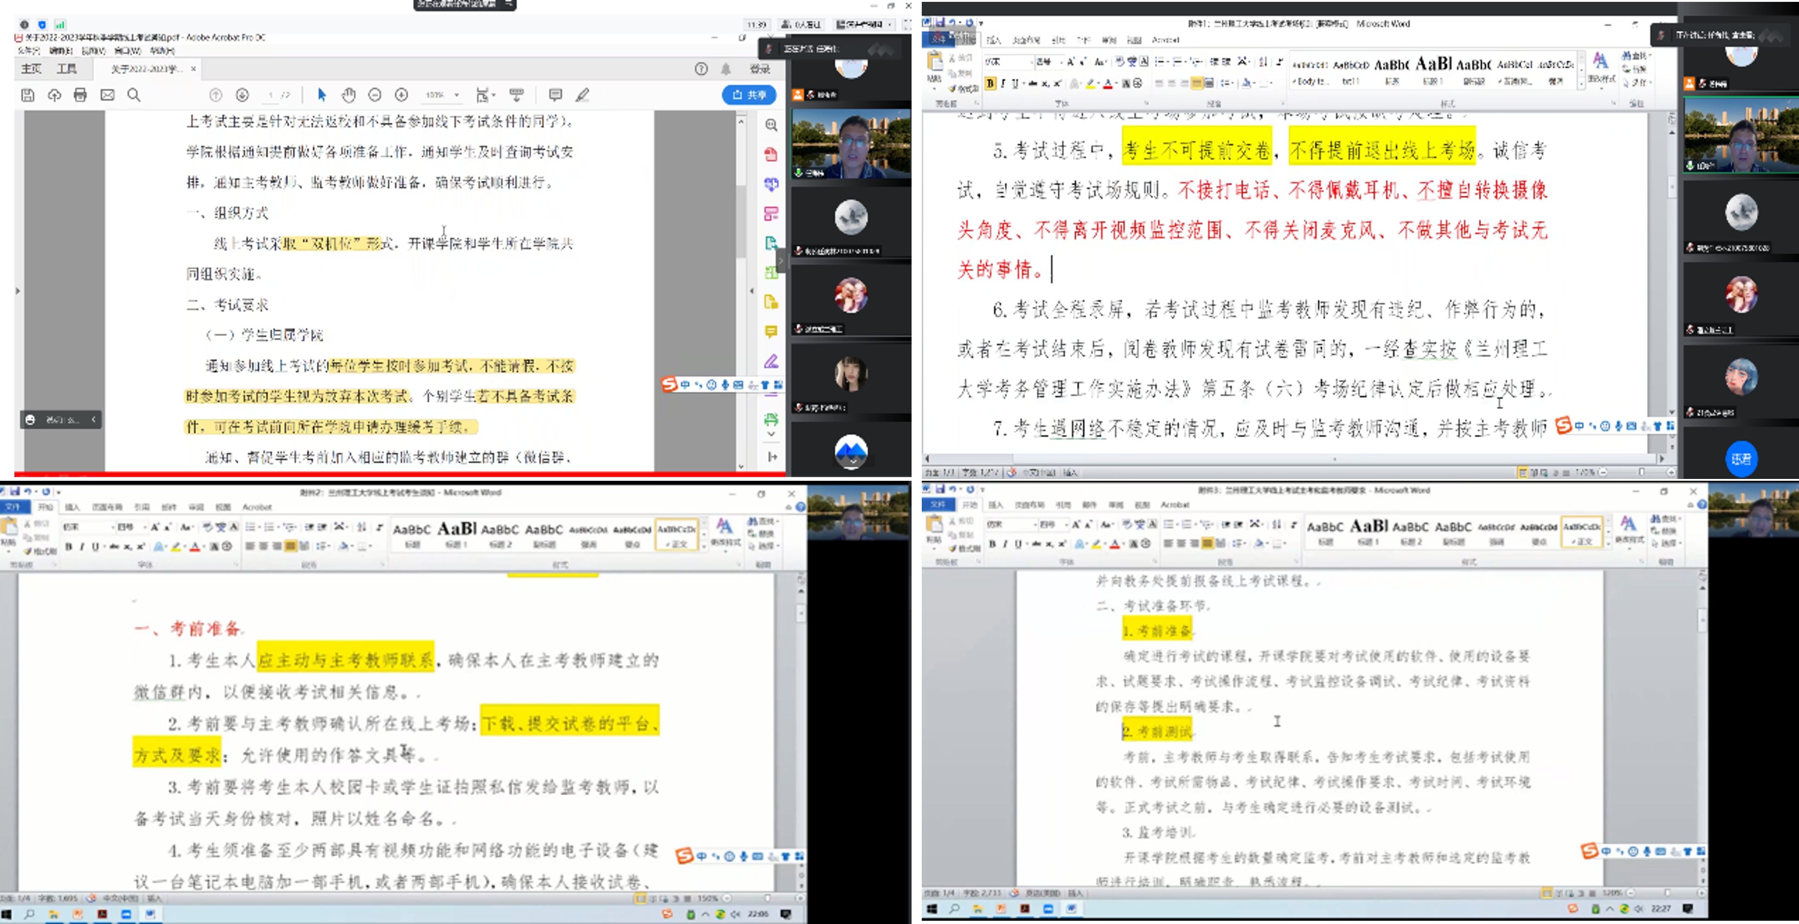Image resolution: width=1799 pixels, height=924 pixels.
Task: Click the 登录 link in Acrobat
Action: (760, 68)
